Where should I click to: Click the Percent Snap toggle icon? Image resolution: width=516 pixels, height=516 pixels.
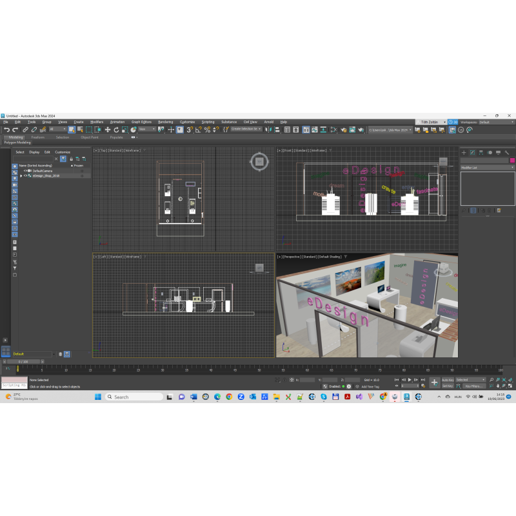207,130
